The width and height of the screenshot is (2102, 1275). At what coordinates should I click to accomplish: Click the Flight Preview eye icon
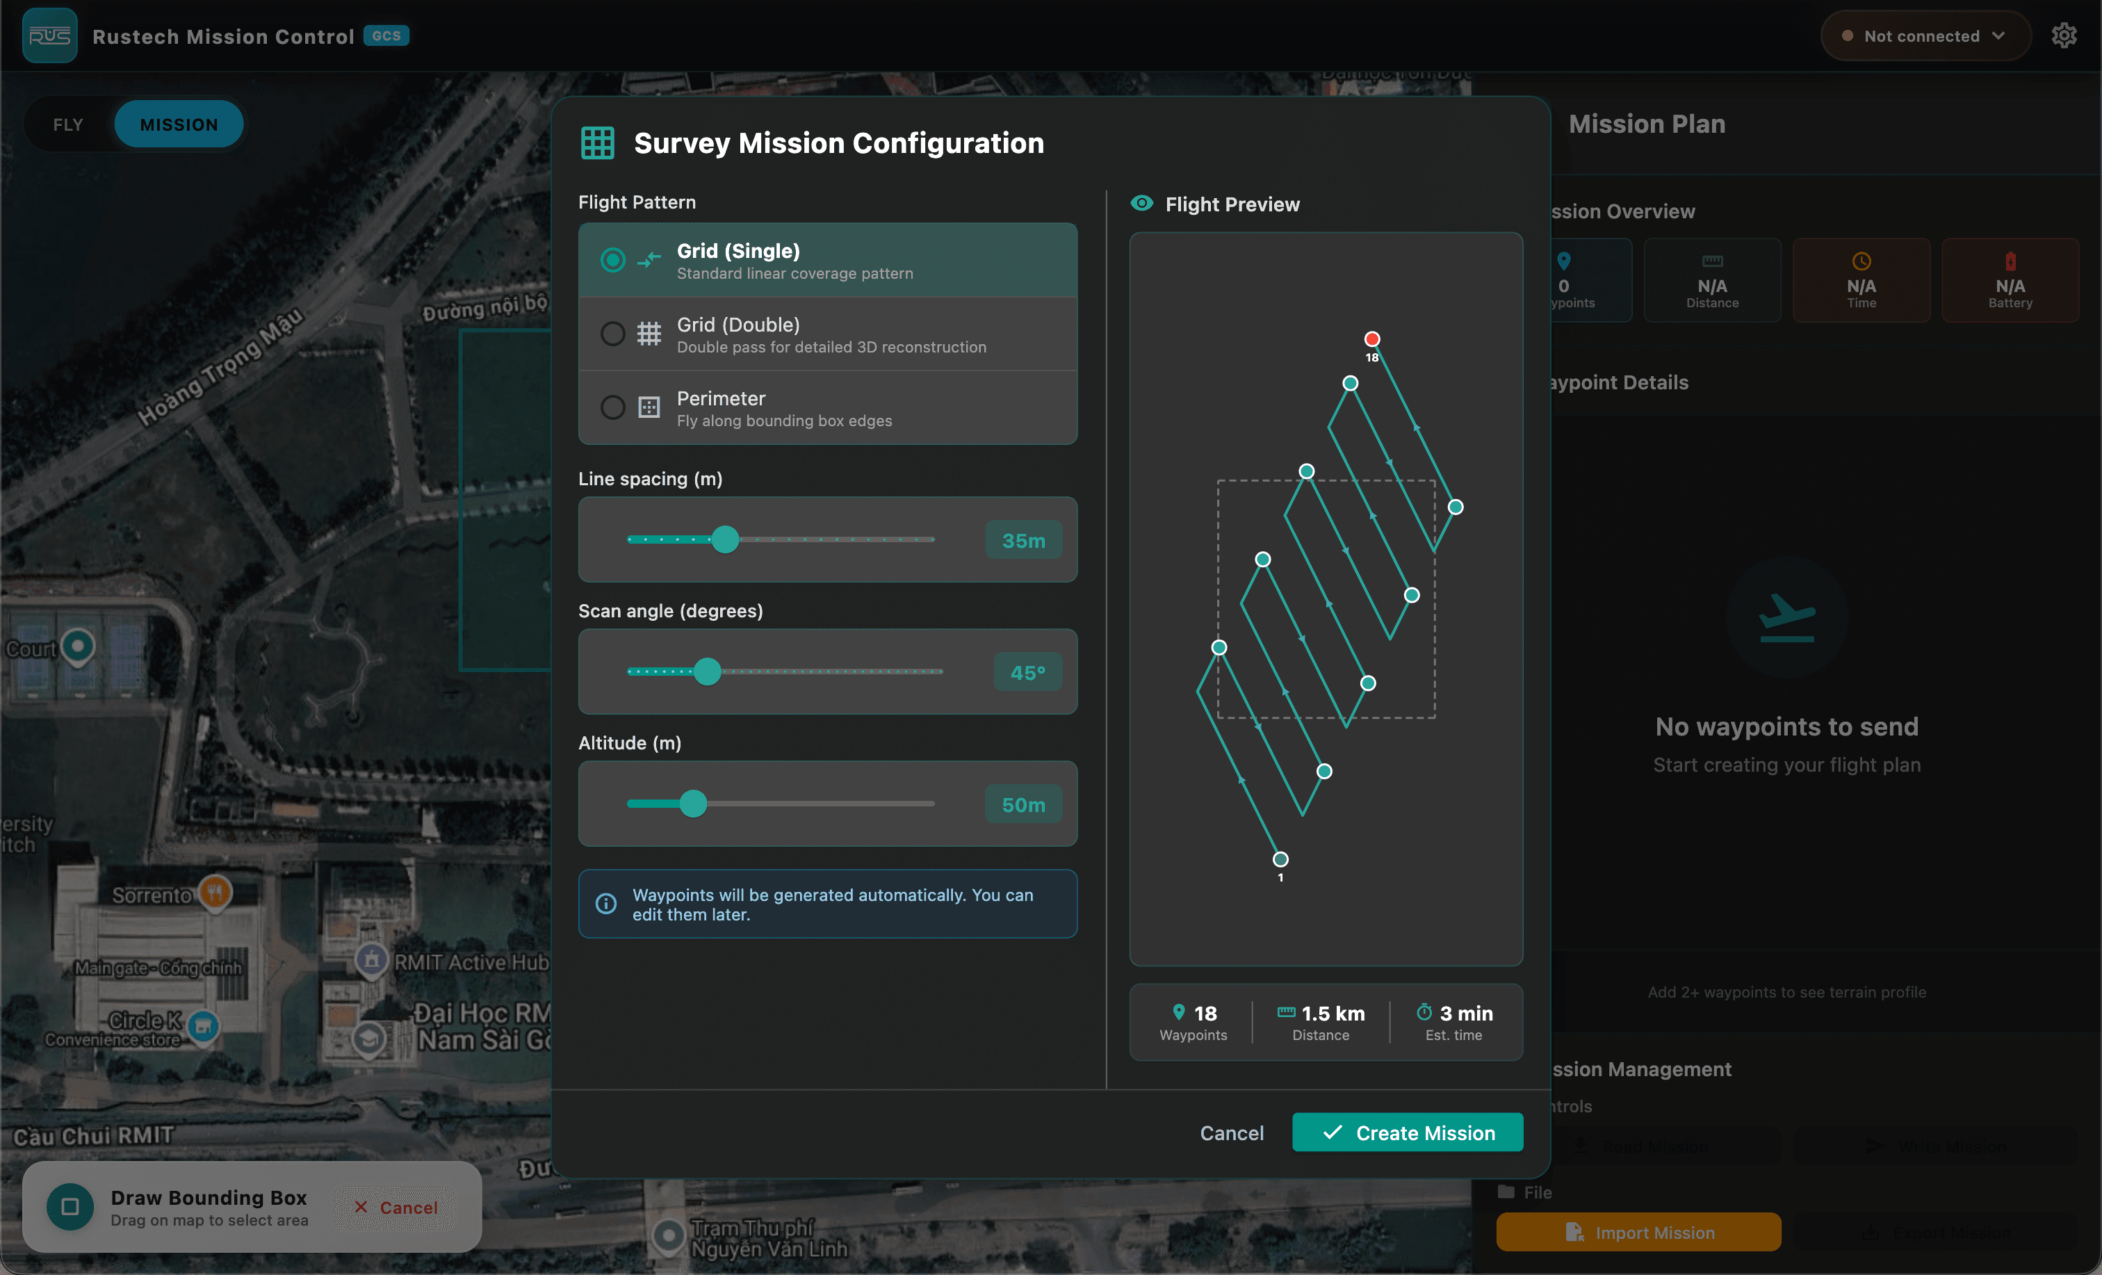coord(1141,203)
